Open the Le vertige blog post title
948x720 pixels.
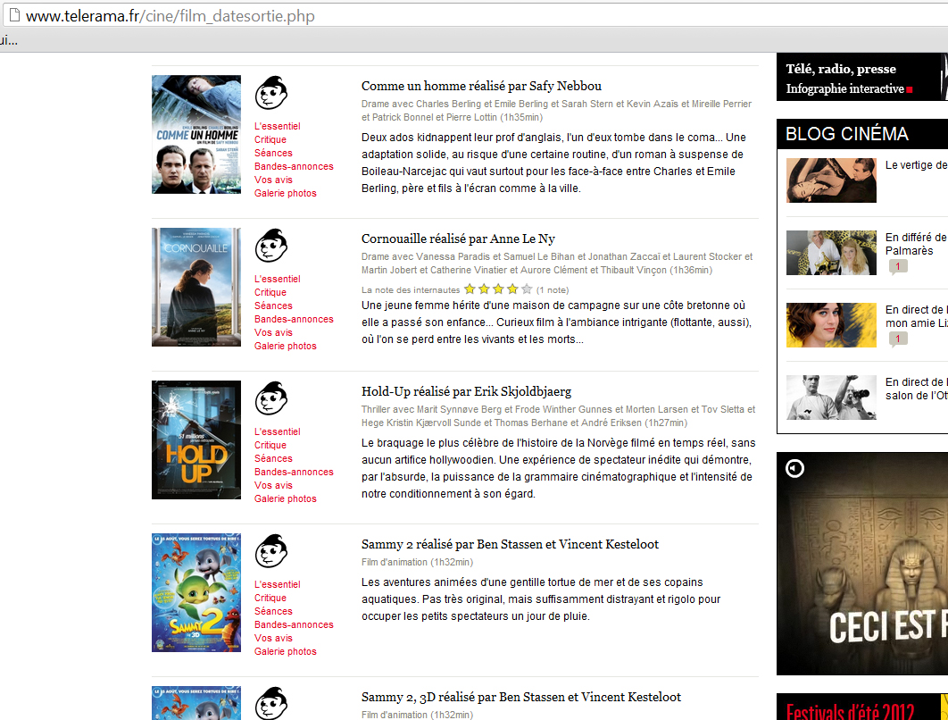click(916, 164)
